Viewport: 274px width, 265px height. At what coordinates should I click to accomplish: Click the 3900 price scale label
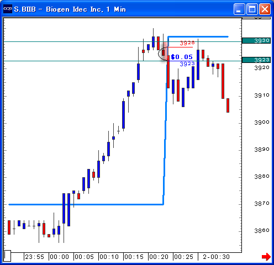coord(262,123)
